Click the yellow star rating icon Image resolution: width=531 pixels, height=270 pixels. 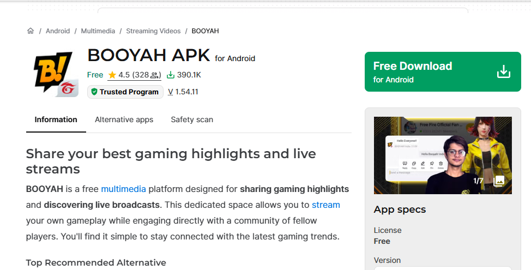tap(112, 75)
